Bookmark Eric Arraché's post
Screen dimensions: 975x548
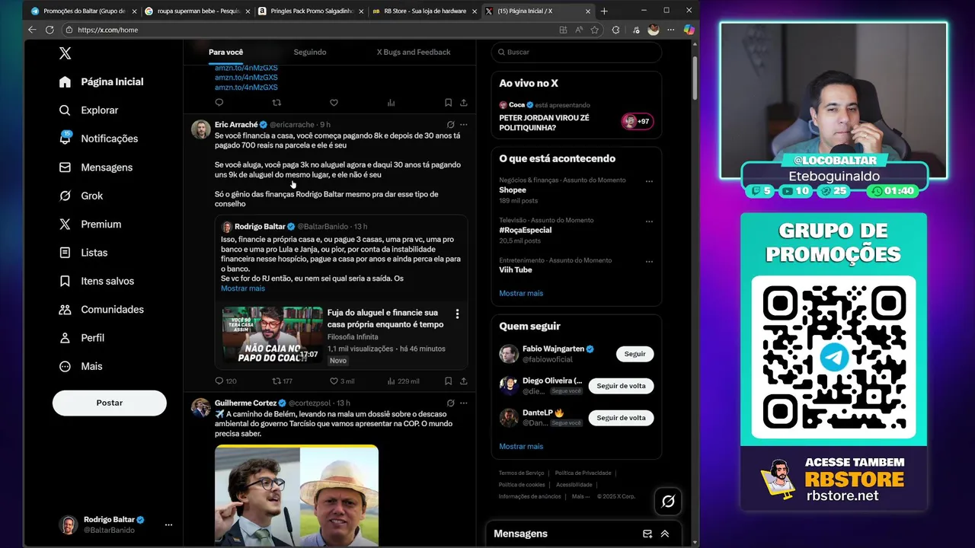pos(448,381)
